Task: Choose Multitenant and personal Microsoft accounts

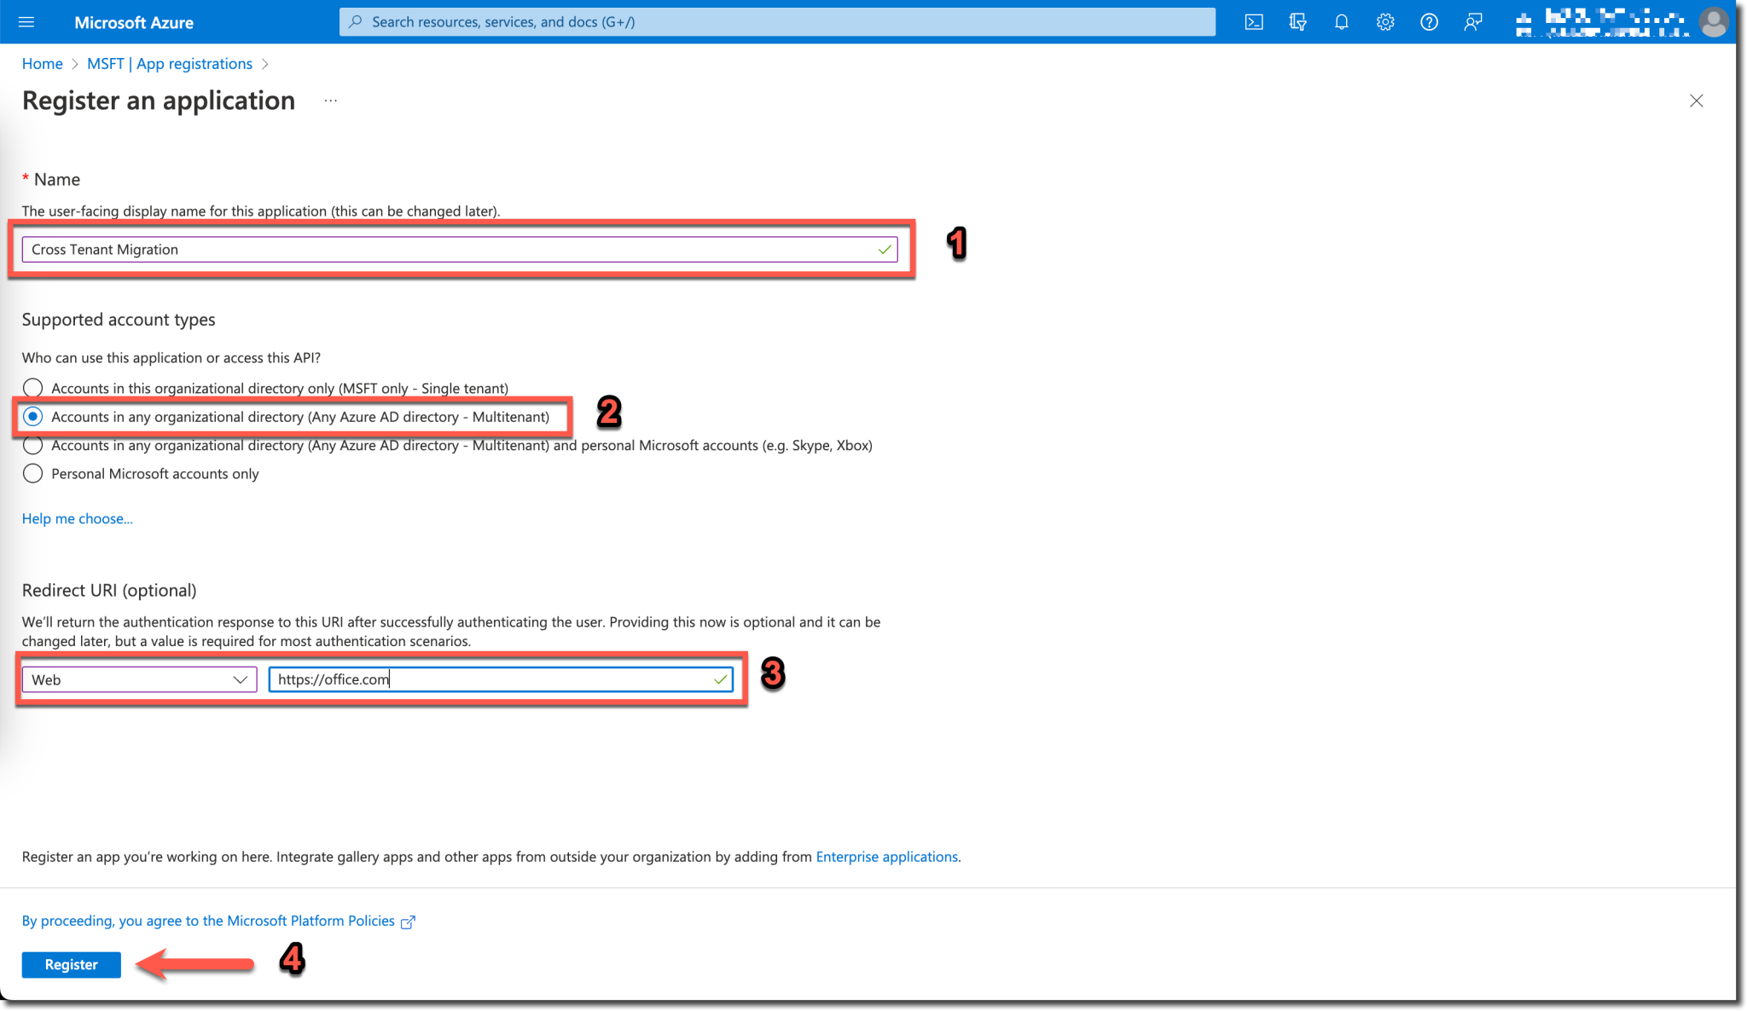Action: pos(32,445)
